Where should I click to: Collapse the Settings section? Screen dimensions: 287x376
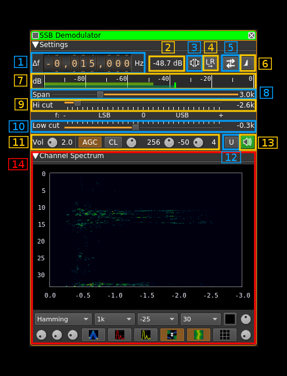point(35,45)
